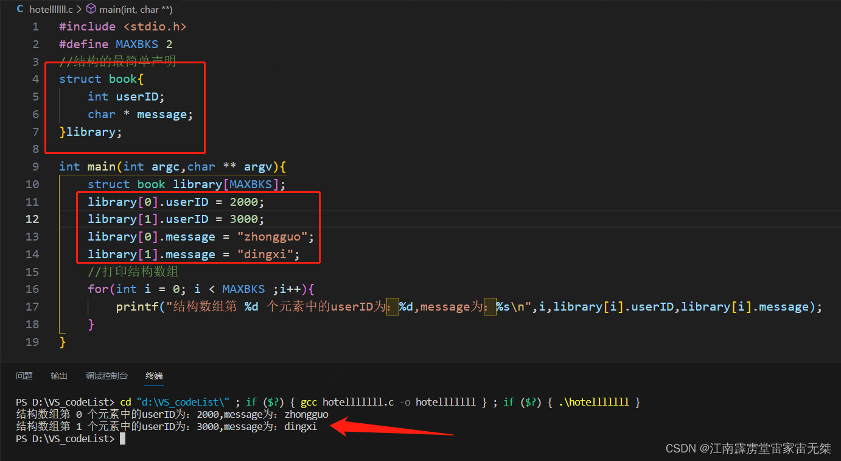Click the comment //打印结构数组
This screenshot has width=841, height=461.
point(133,272)
